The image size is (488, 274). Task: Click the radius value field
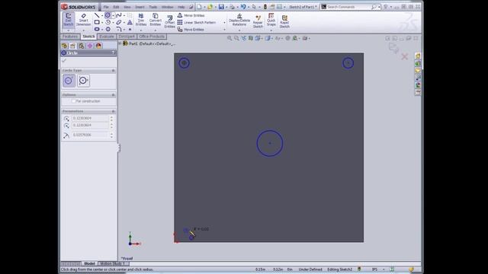click(90, 135)
